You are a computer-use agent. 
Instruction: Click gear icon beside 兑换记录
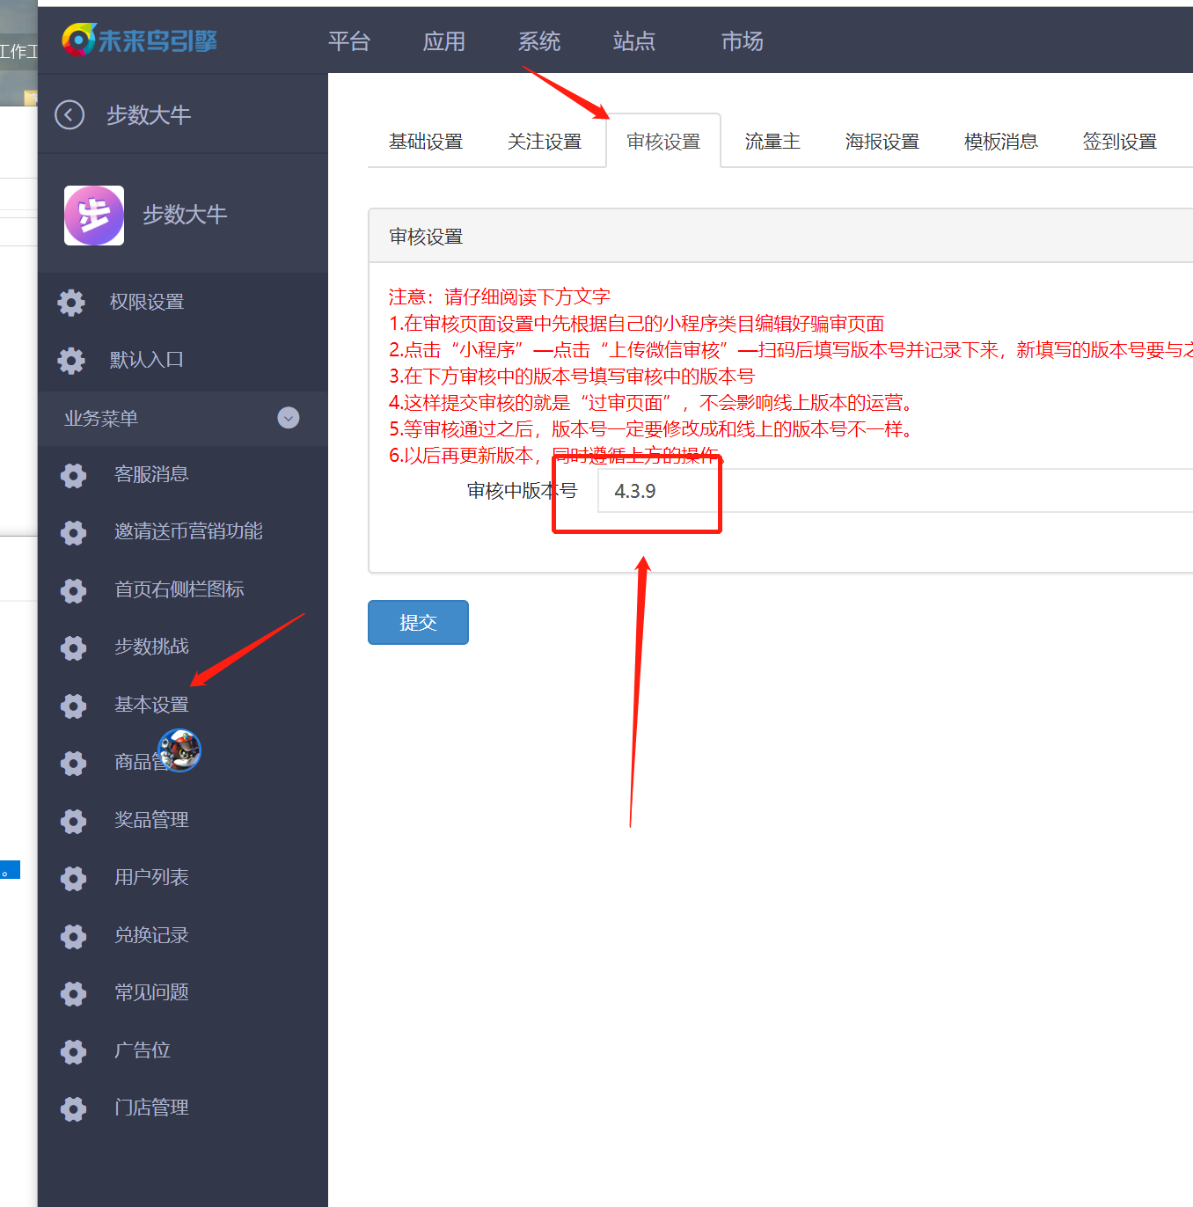pos(74,936)
